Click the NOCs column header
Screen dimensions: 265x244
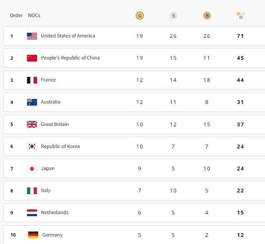click(34, 15)
